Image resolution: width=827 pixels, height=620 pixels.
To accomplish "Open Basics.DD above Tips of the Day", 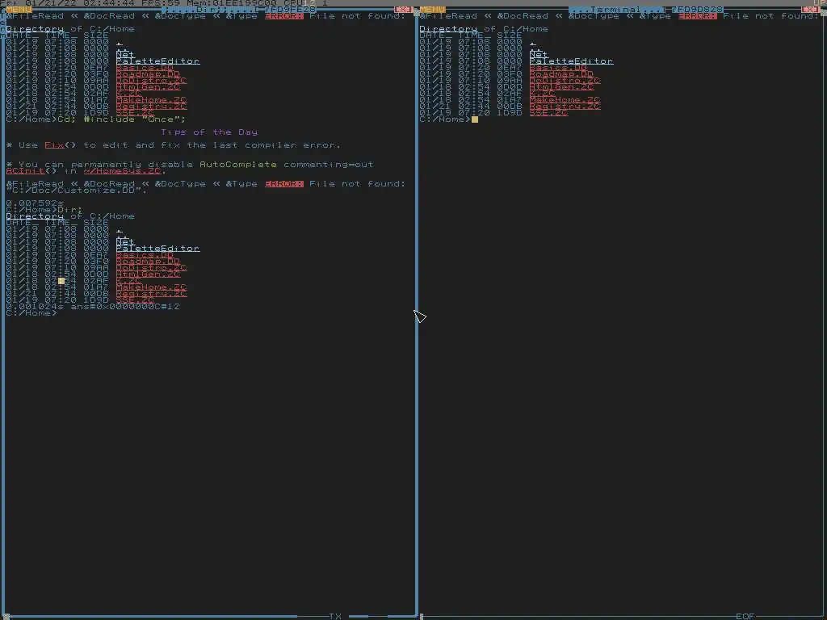I will tap(145, 68).
